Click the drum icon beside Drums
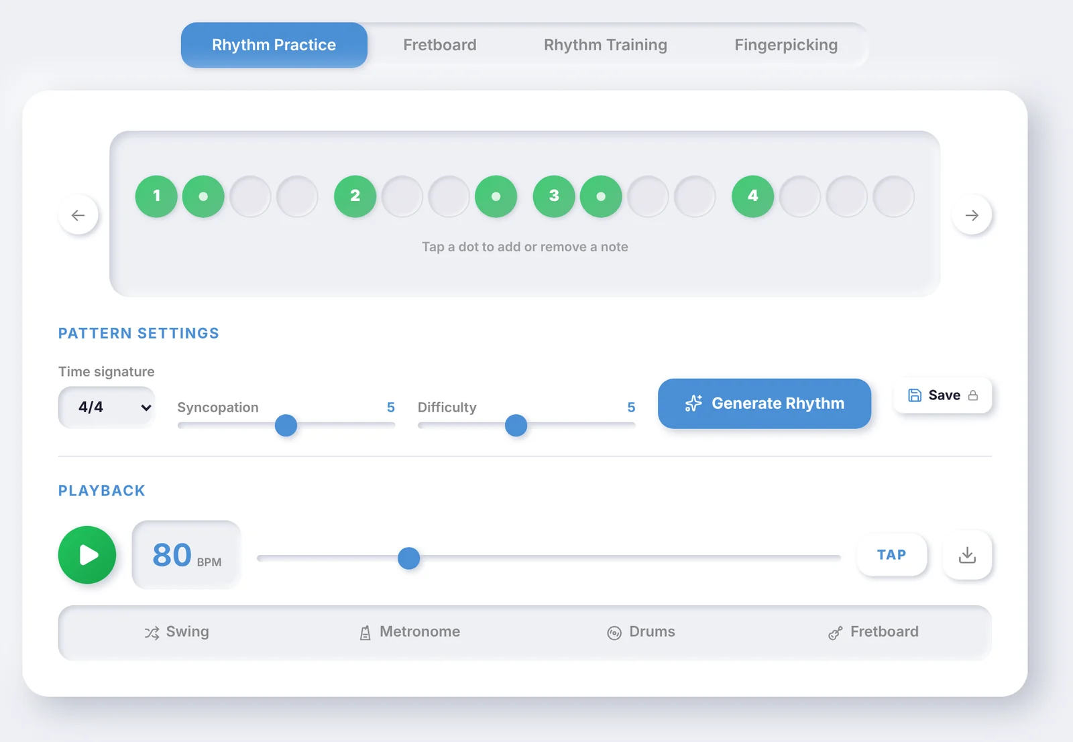Screen dimensions: 1073x742 point(614,633)
